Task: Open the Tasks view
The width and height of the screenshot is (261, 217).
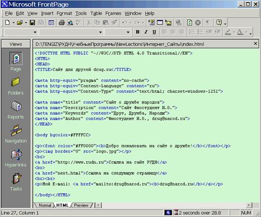Action: pyautogui.click(x=16, y=182)
